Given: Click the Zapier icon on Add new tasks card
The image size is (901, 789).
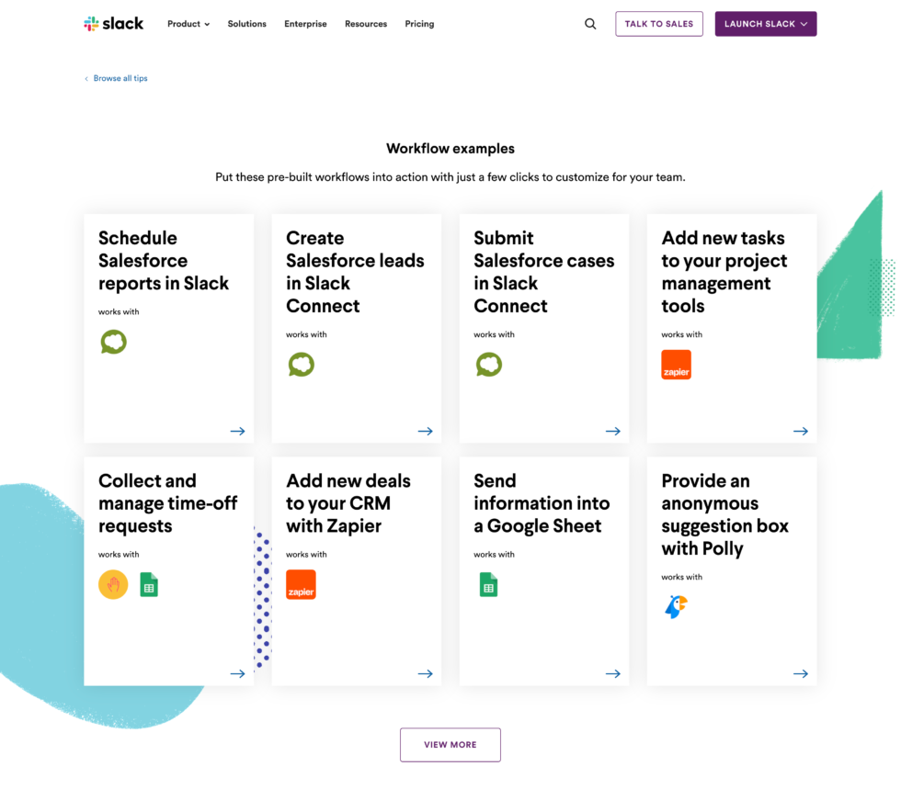Looking at the screenshot, I should tap(676, 364).
